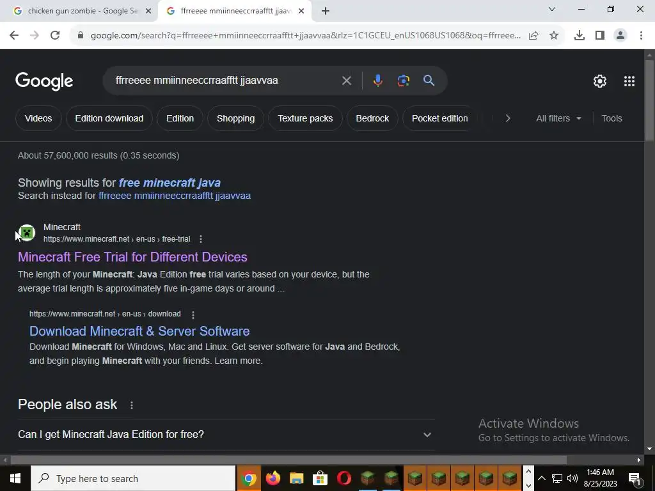The height and width of the screenshot is (491, 655).
Task: Open the network icon in system tray
Action: 556,478
